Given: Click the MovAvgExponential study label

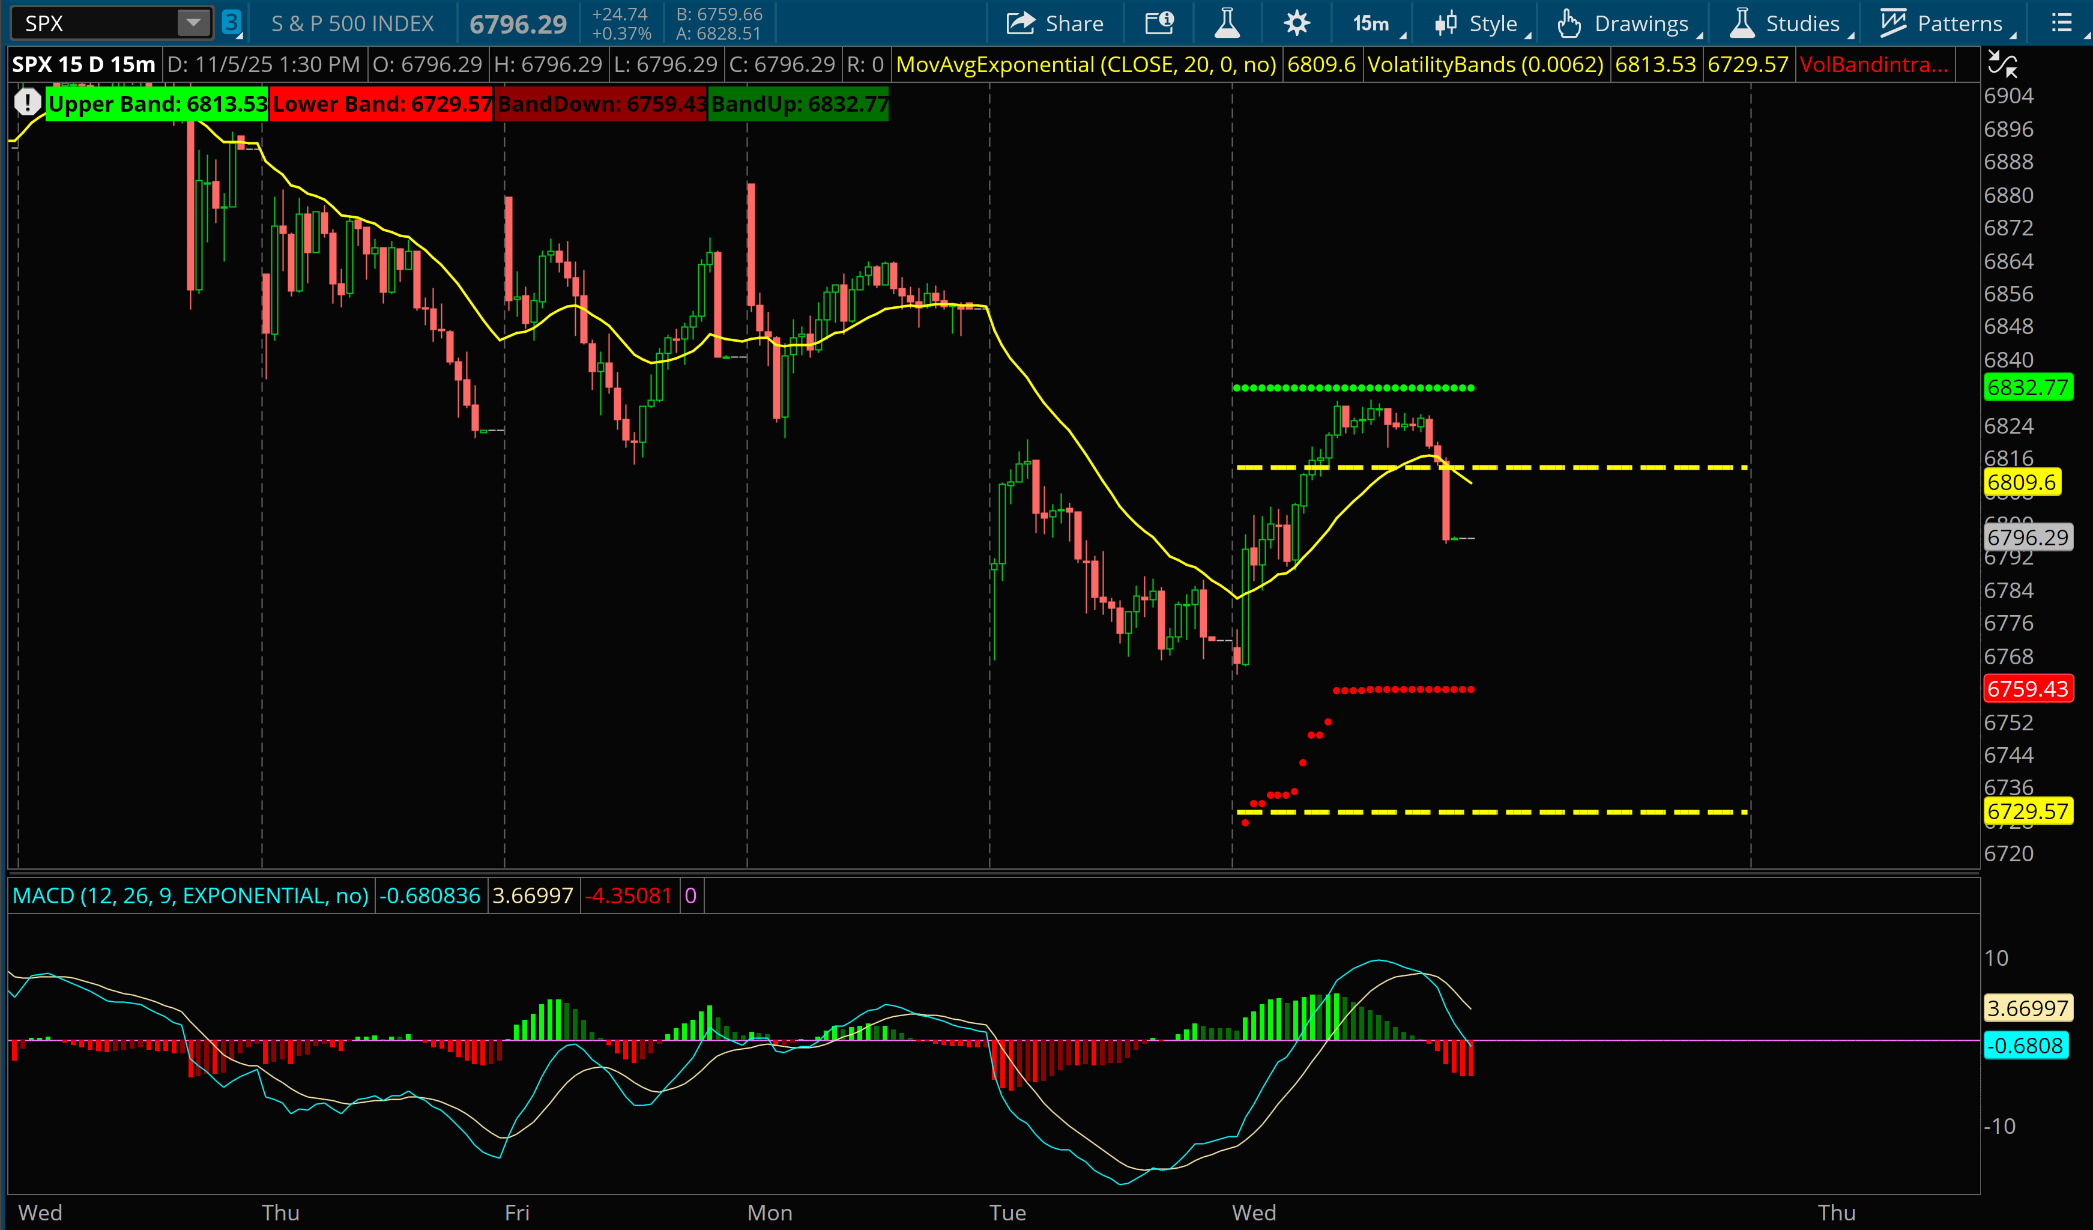Looking at the screenshot, I should click(1086, 64).
